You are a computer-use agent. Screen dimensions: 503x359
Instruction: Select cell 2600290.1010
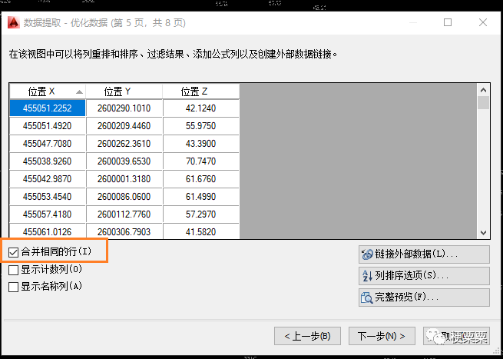pyautogui.click(x=124, y=108)
